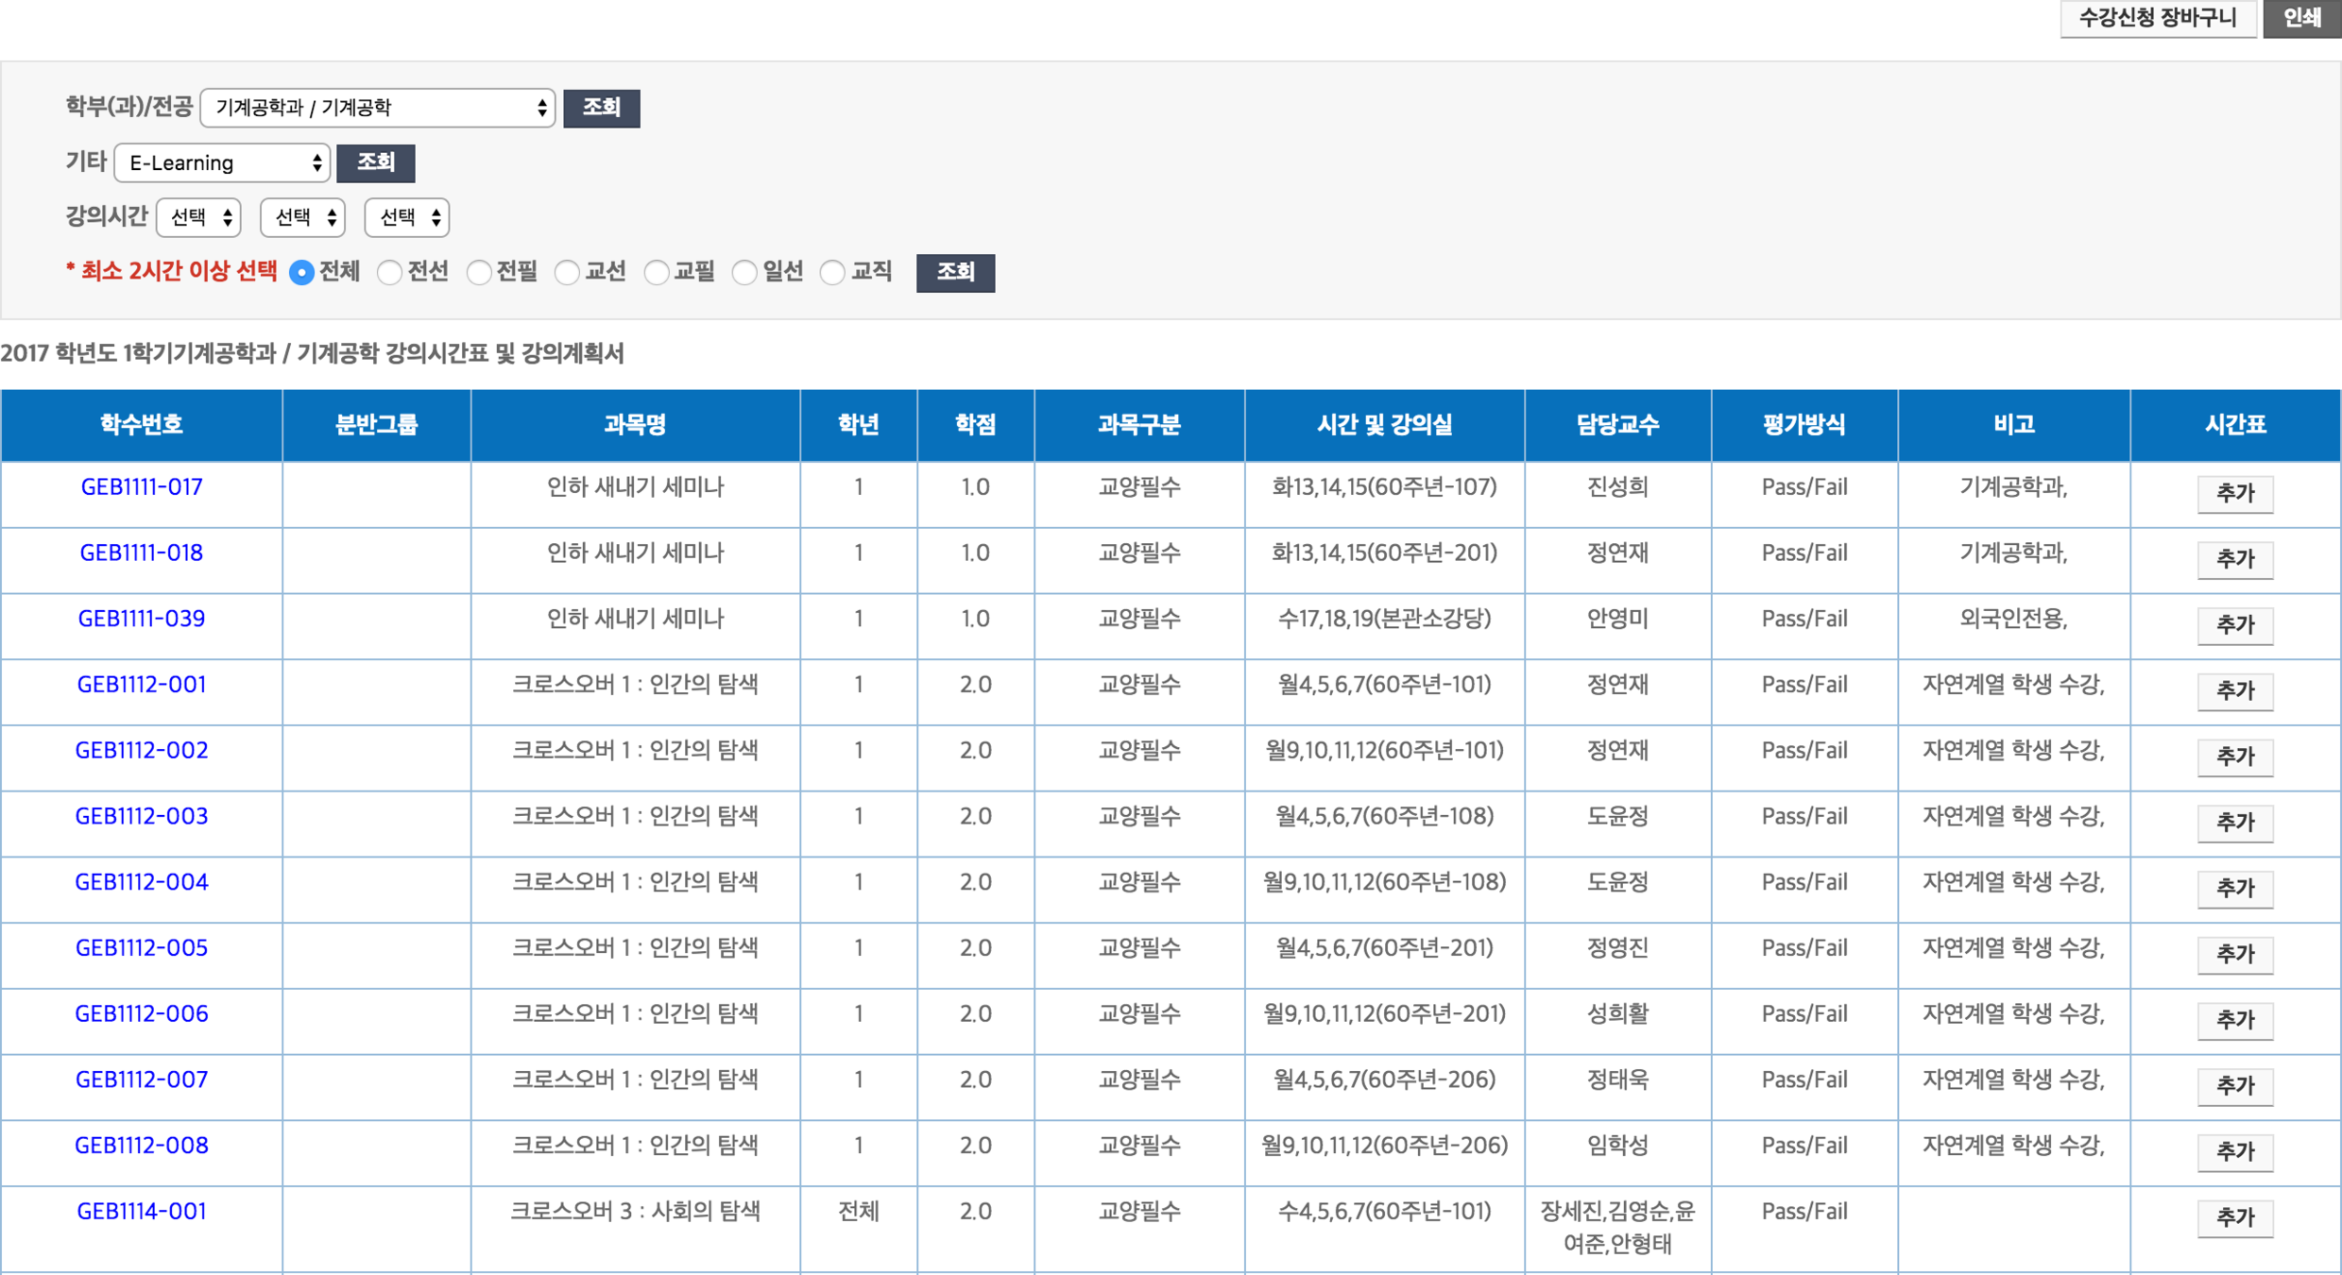Viewport: 2342px width, 1275px height.
Task: Click 조회 next to department dropdown
Action: click(601, 108)
